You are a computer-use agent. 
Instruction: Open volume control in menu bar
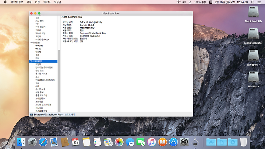click(184, 2)
